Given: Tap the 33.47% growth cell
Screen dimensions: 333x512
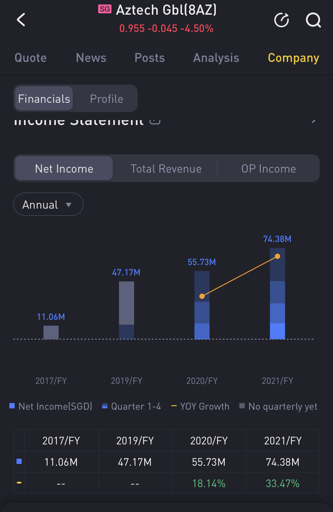Looking at the screenshot, I should pyautogui.click(x=282, y=483).
